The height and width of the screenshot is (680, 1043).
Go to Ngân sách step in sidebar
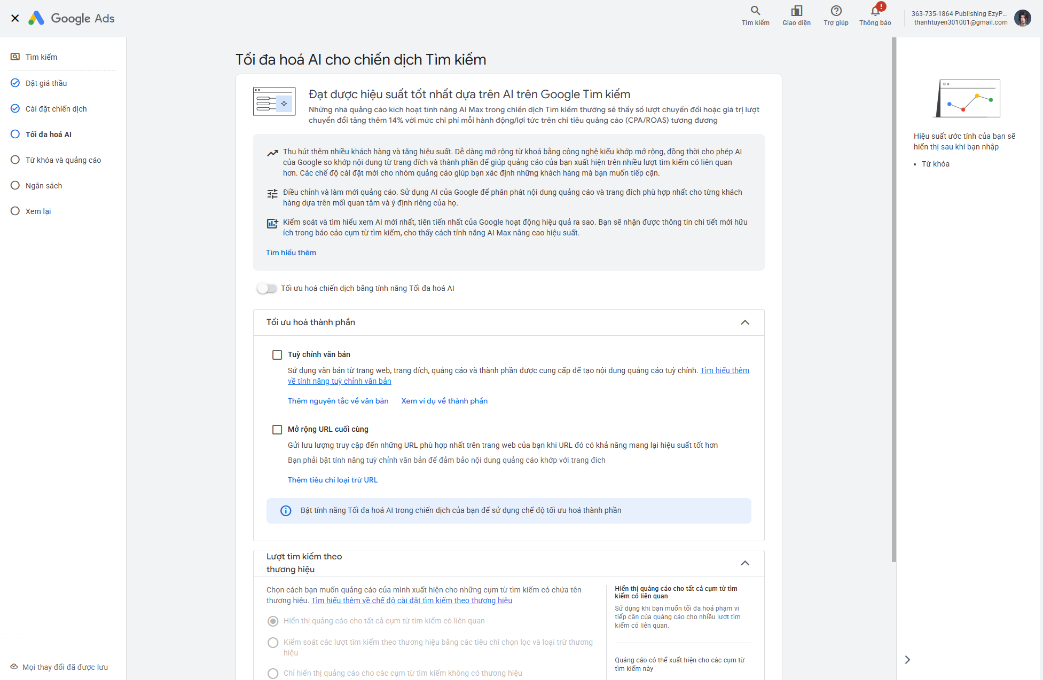click(x=44, y=186)
